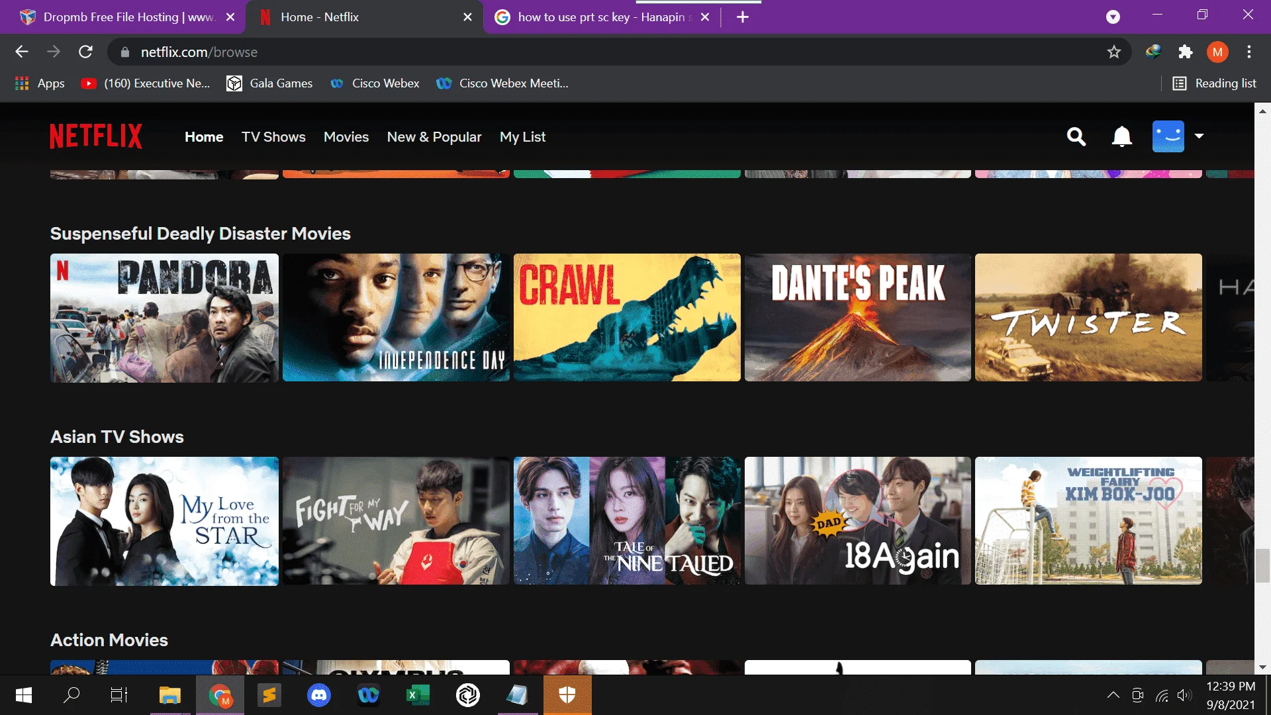Image resolution: width=1271 pixels, height=715 pixels.
Task: Select the Independence Day thumbnail
Action: pyautogui.click(x=396, y=318)
